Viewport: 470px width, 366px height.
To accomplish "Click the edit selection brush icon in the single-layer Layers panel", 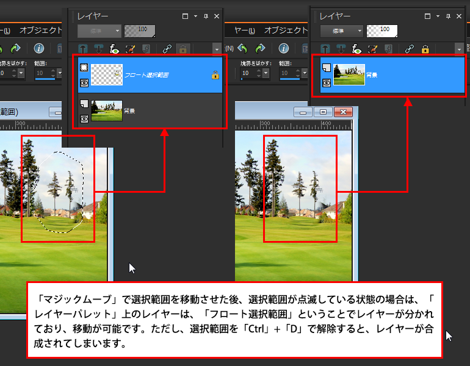I will [x=372, y=49].
